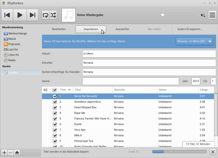Image resolution: width=218 pixels, height=158 pixels.
Task: Uncheck track 5 Frances Farmer checkbox
Action: tap(55, 118)
